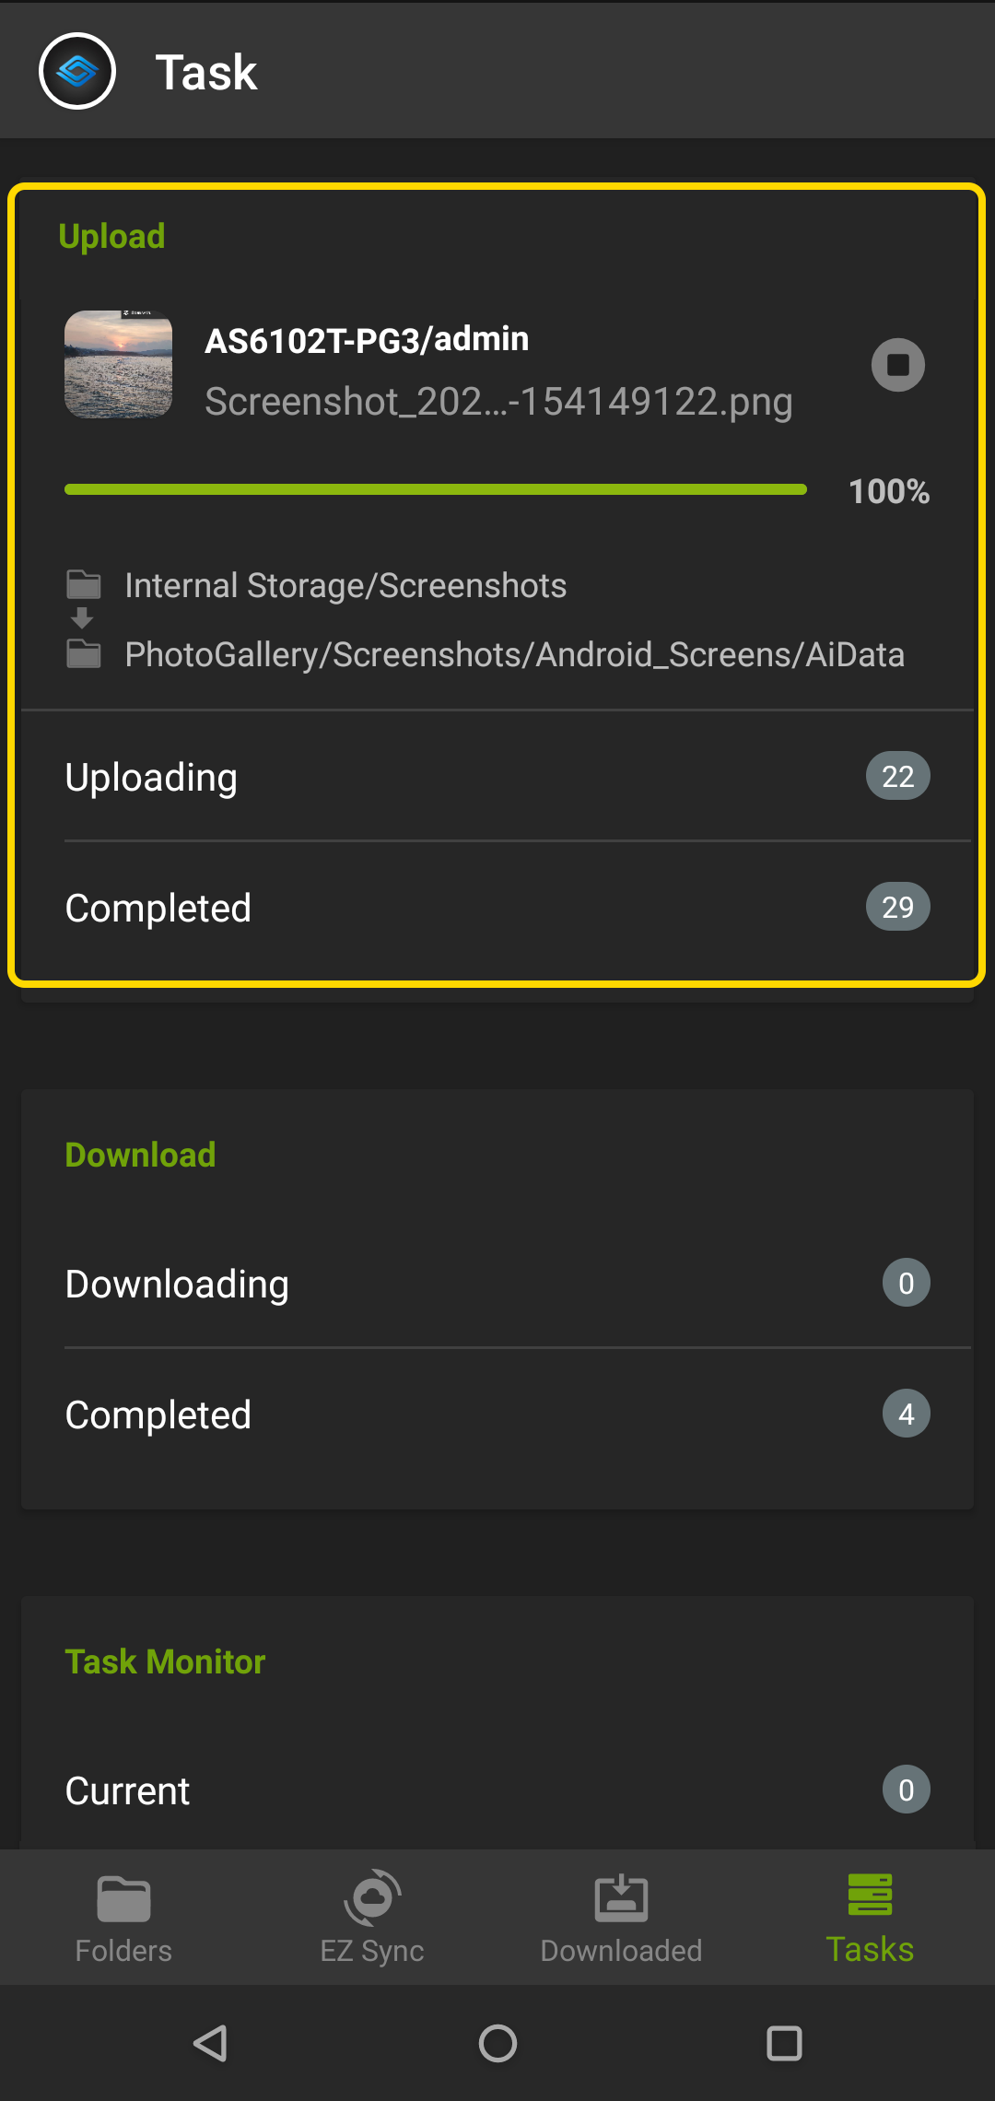Stop the current upload with the stop button

[898, 365]
